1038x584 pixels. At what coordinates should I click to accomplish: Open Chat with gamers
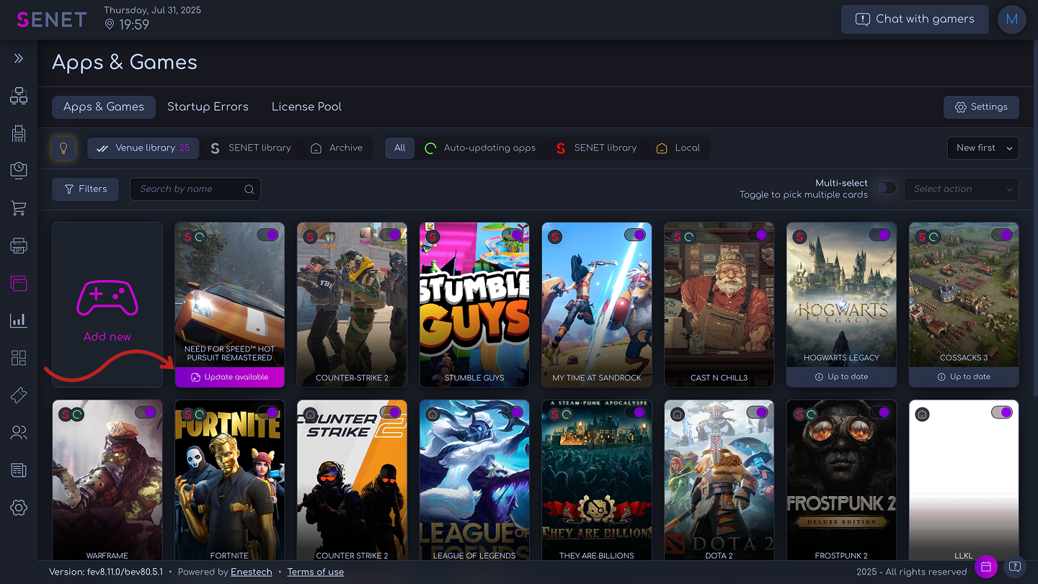click(x=915, y=19)
